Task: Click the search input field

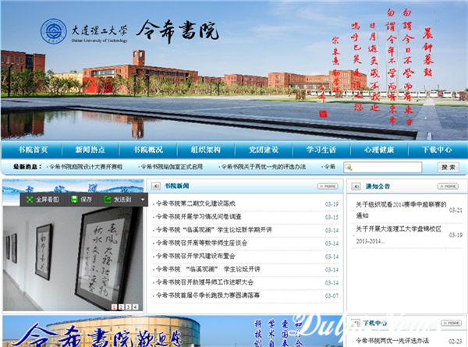Action: click(x=383, y=167)
